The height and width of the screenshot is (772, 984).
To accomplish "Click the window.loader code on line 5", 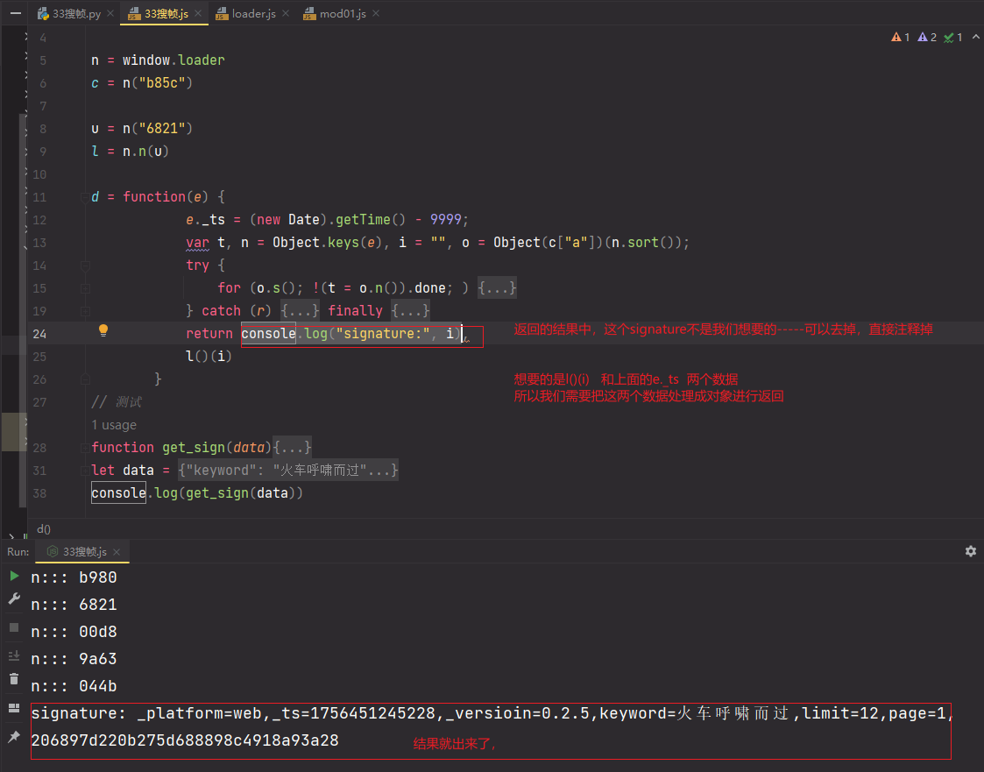I will [173, 60].
